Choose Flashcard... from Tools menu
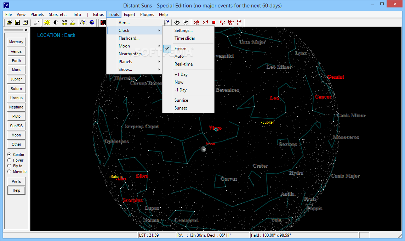Viewport: 405px width, 241px height. [135, 38]
